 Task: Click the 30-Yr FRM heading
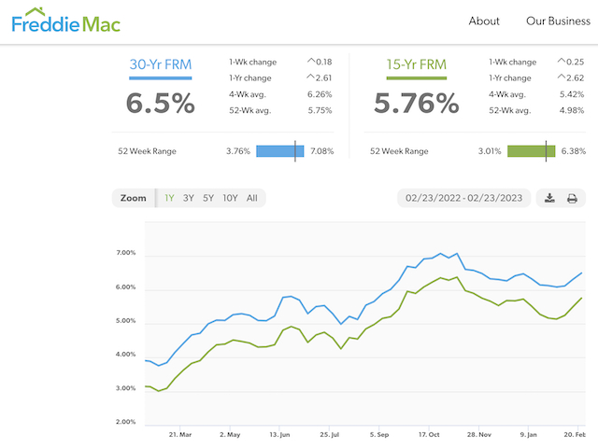coord(160,65)
